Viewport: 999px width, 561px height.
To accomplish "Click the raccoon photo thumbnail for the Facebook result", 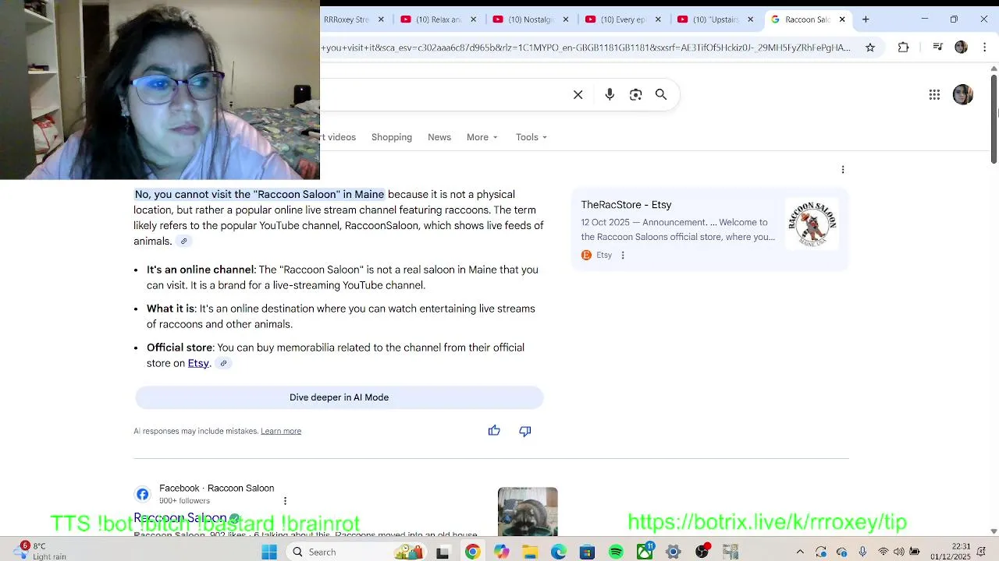I will tap(528, 511).
